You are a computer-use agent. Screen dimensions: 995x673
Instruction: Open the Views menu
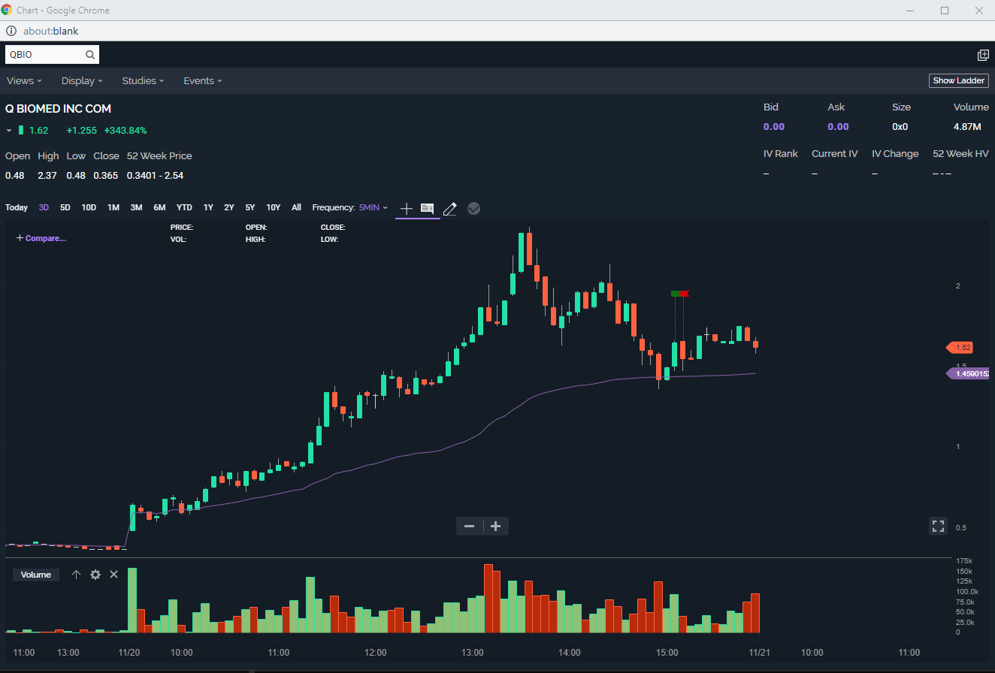(24, 80)
